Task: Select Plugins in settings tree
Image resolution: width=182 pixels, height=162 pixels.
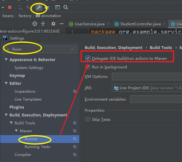Action: pos(17,107)
